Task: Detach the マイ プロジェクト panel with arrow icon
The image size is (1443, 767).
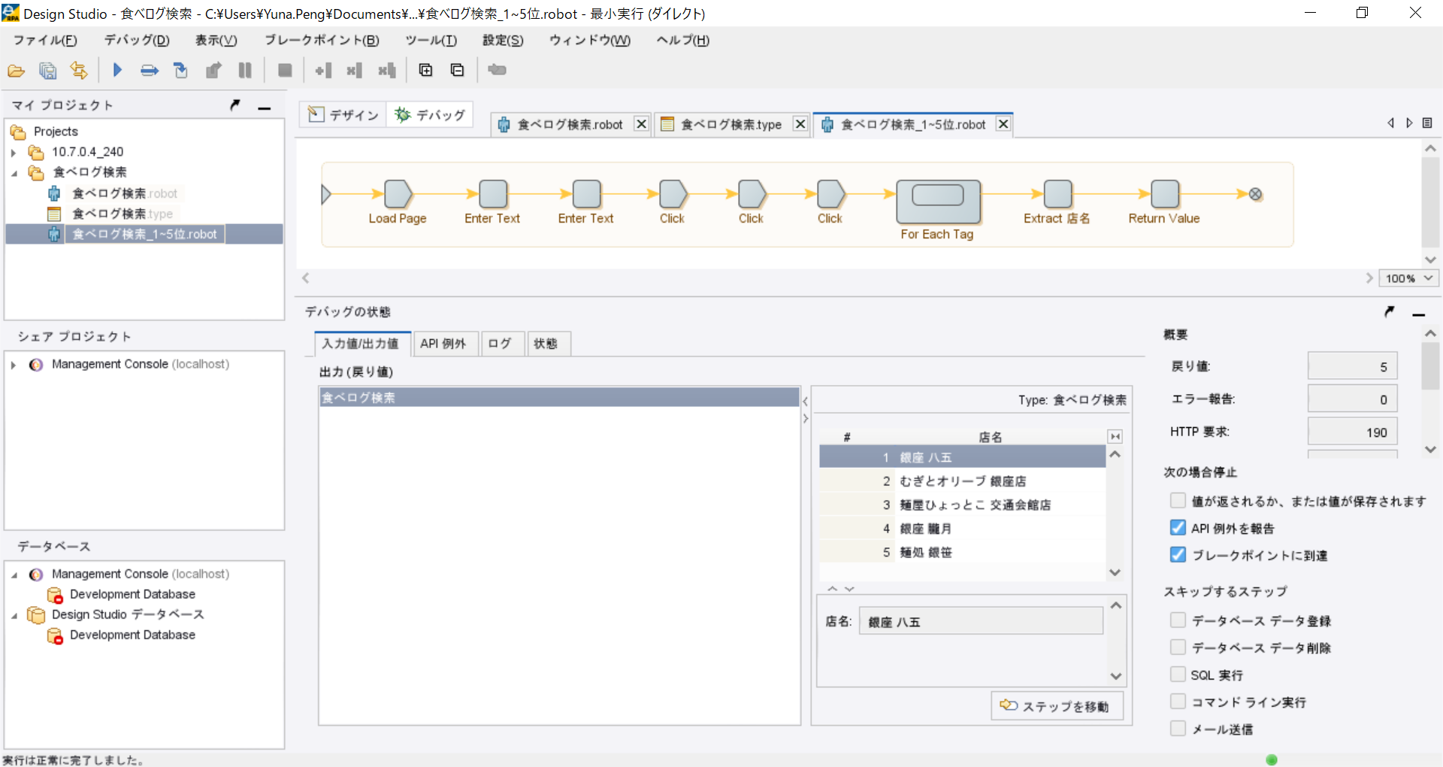Action: pyautogui.click(x=235, y=105)
